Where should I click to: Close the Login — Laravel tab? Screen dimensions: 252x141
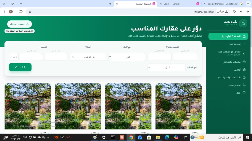(x=161, y=4)
